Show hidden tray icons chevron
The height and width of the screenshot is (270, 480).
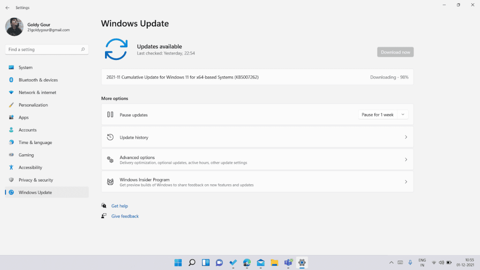pyautogui.click(x=391, y=262)
